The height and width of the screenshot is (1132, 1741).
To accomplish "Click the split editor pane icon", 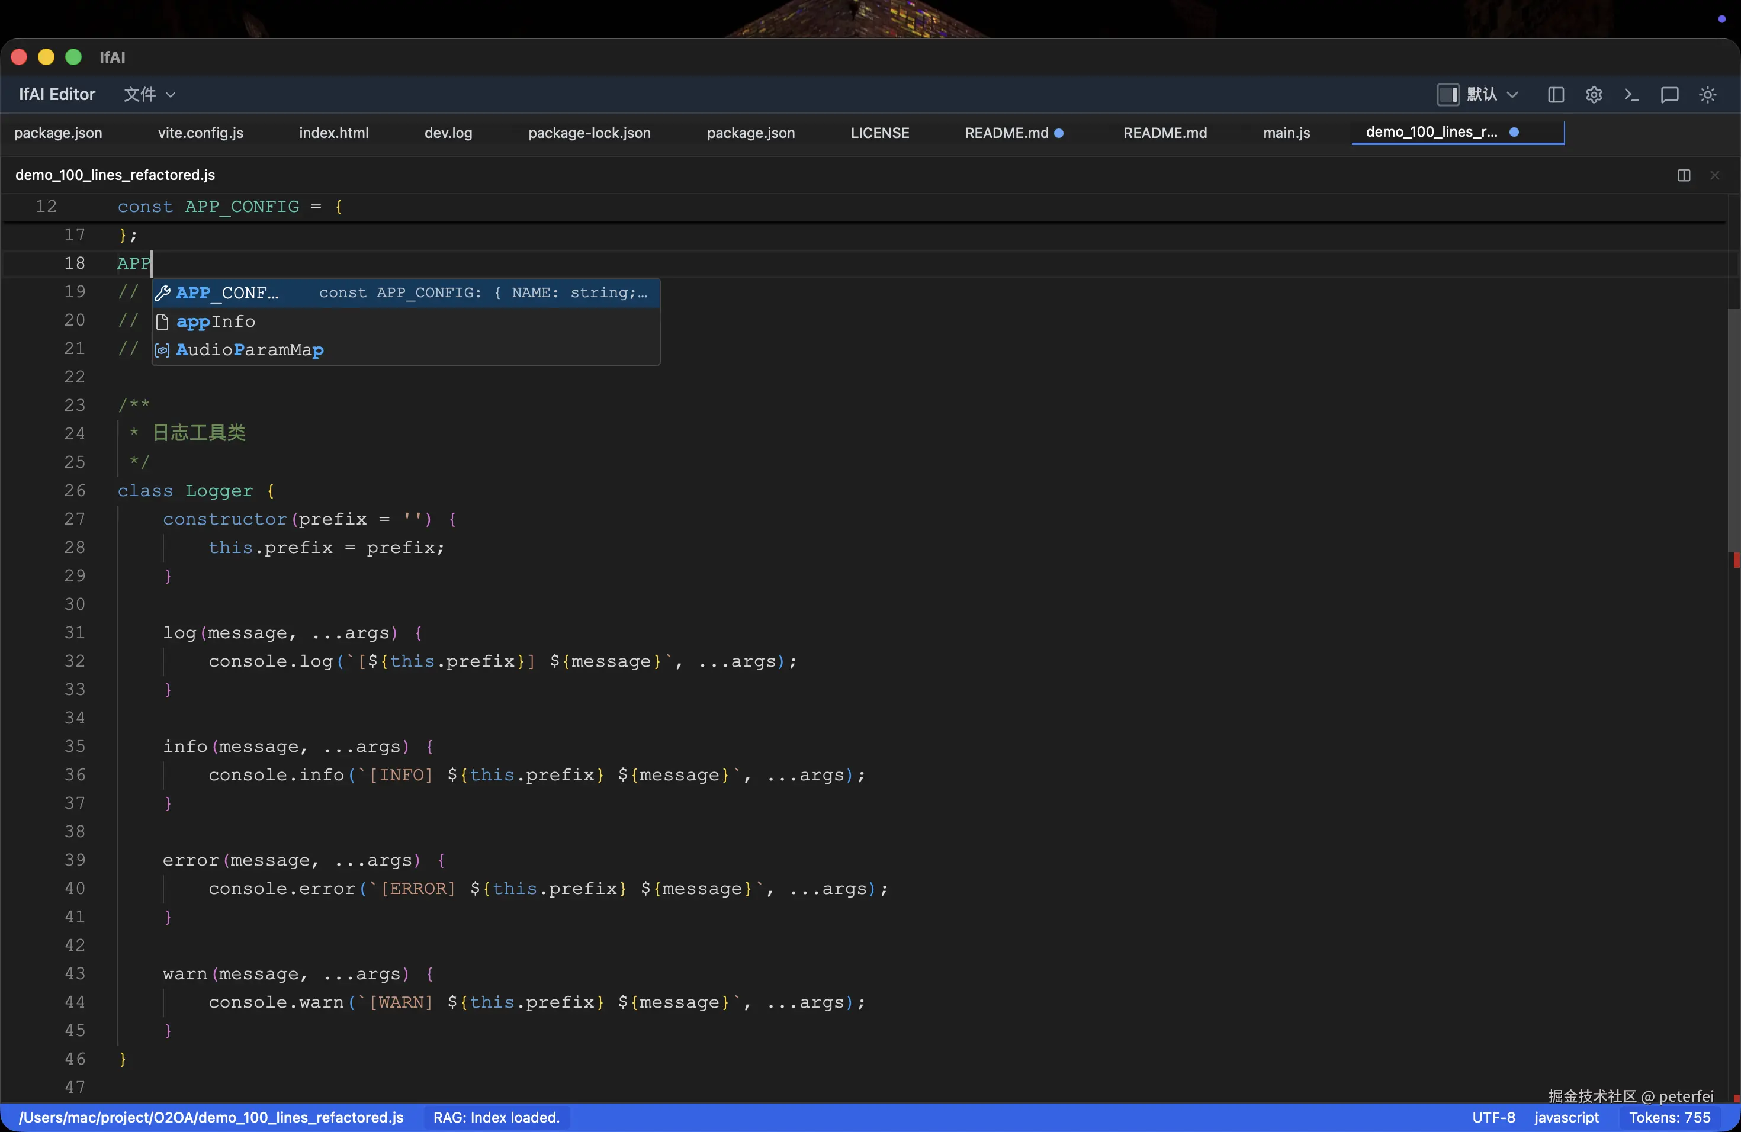I will [1684, 175].
